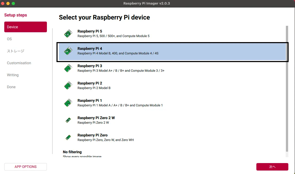Screen dimensions: 295x174
Task: Click the Raspberry Pi 5 board icon
Action: click(68, 34)
